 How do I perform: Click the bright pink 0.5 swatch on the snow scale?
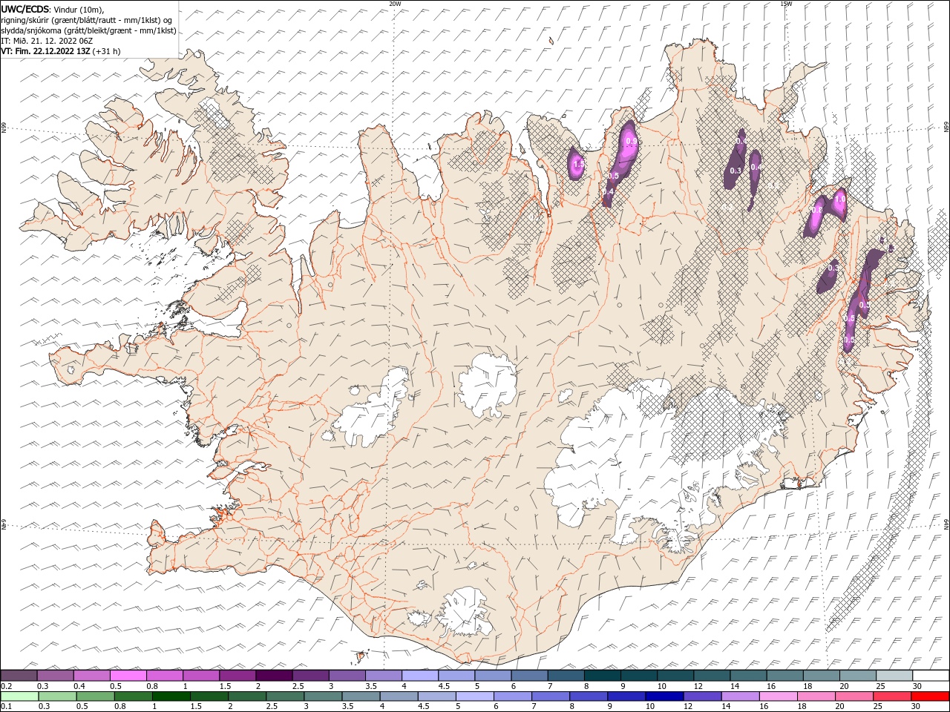(128, 676)
